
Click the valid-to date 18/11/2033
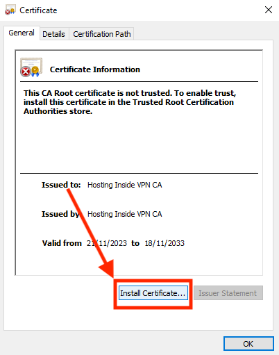(164, 243)
